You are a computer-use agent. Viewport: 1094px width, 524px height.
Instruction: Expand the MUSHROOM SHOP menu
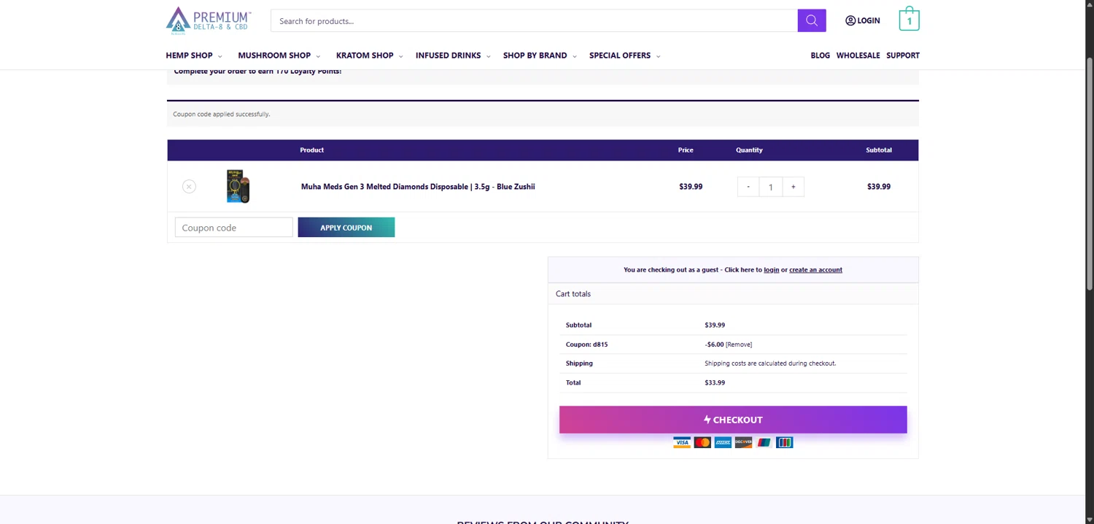[x=279, y=55]
